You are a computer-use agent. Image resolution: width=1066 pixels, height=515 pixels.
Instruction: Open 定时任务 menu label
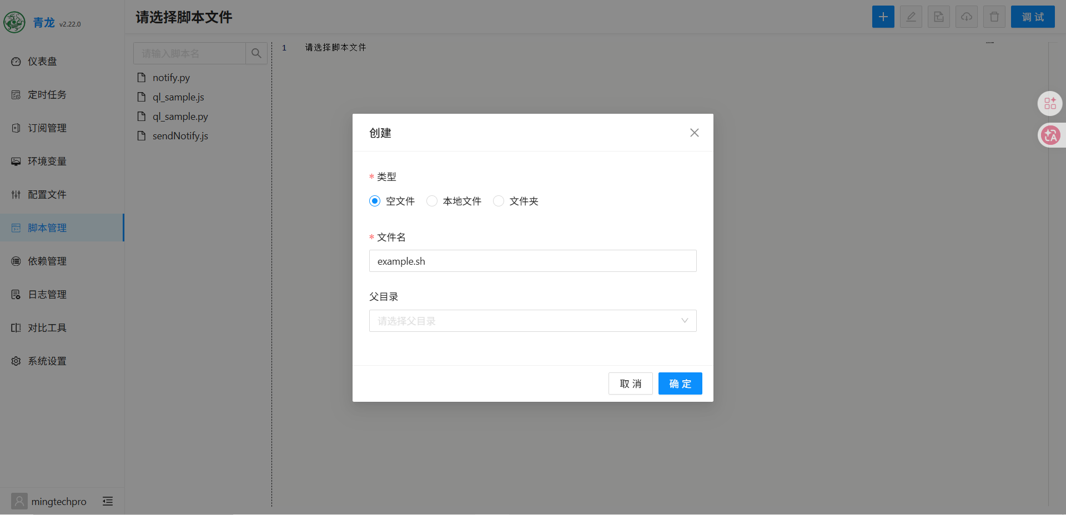(47, 95)
